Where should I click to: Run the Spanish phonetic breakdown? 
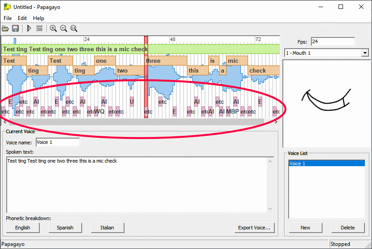point(65,228)
